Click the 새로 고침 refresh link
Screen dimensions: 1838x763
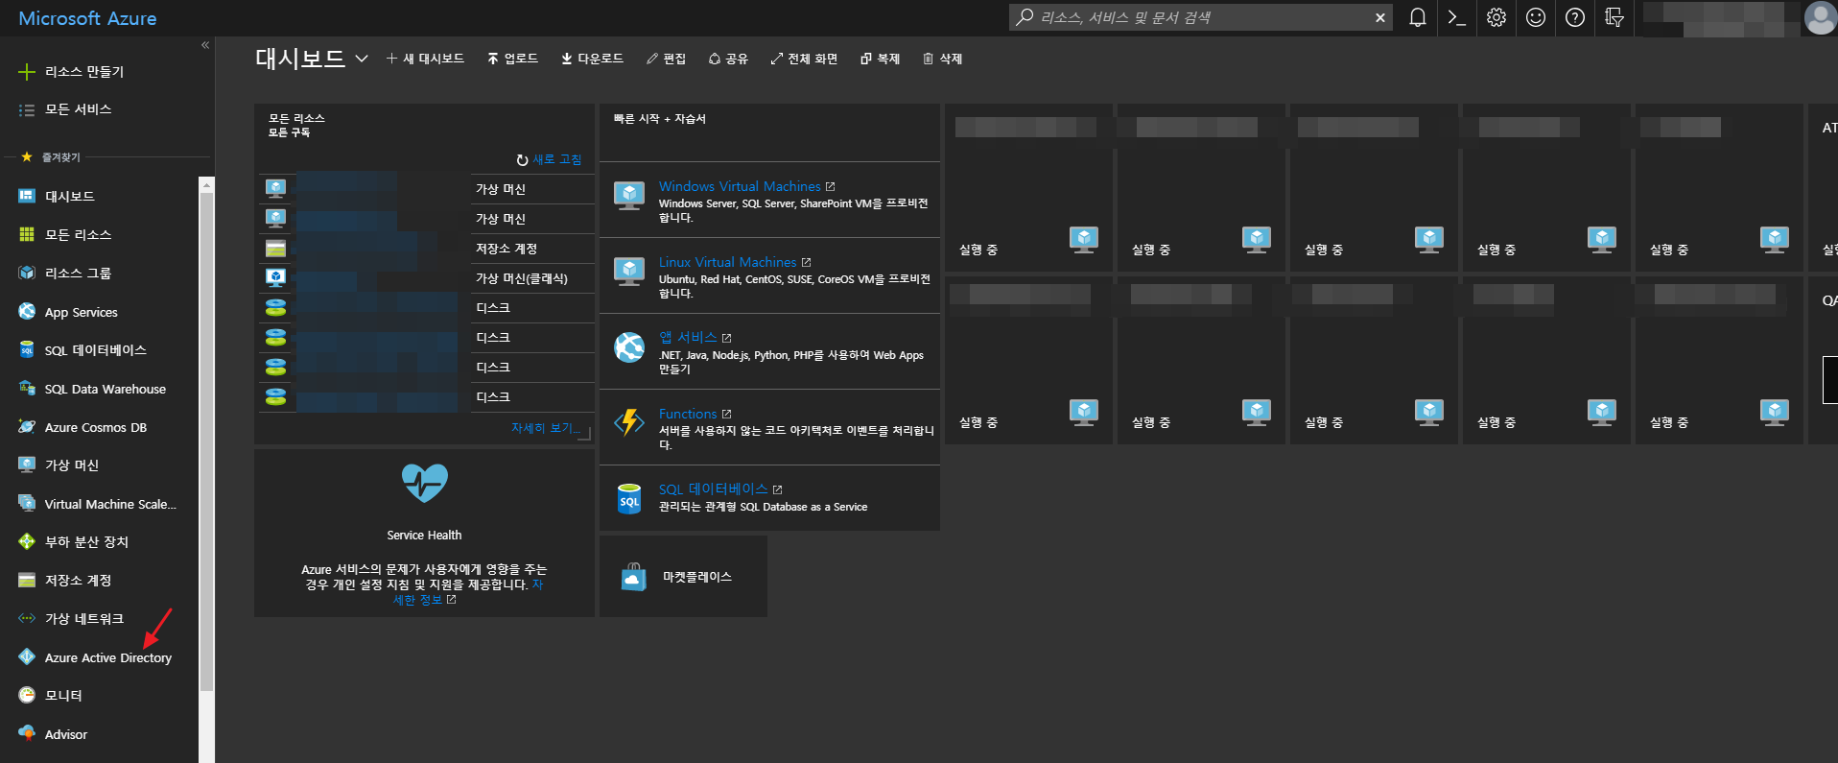(550, 159)
